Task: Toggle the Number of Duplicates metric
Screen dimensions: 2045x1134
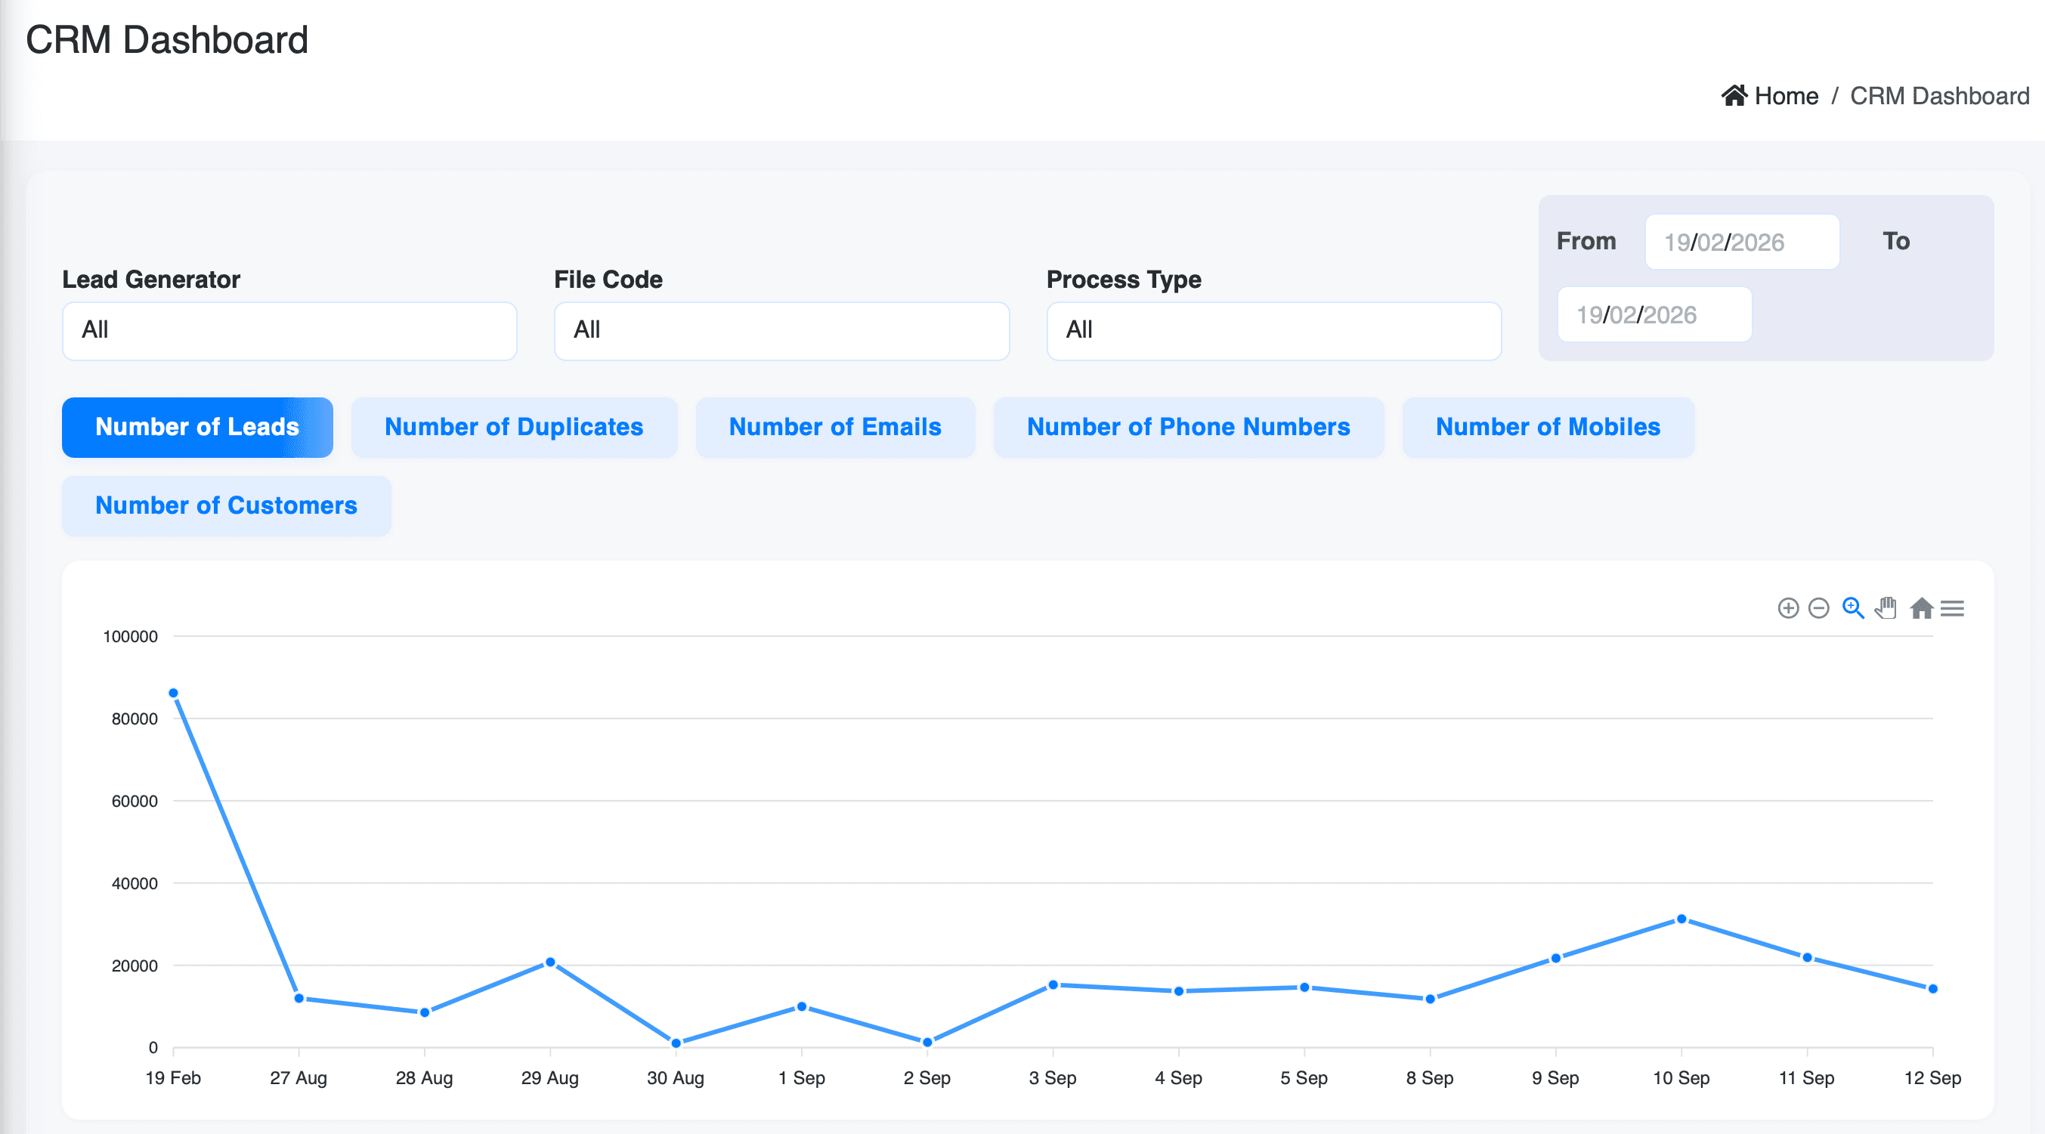Action: [515, 427]
